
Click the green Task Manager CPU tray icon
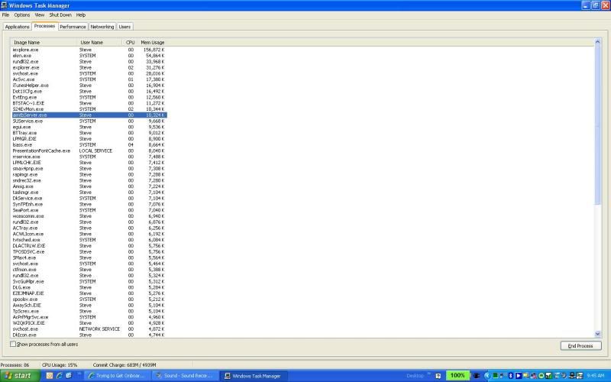(495, 376)
